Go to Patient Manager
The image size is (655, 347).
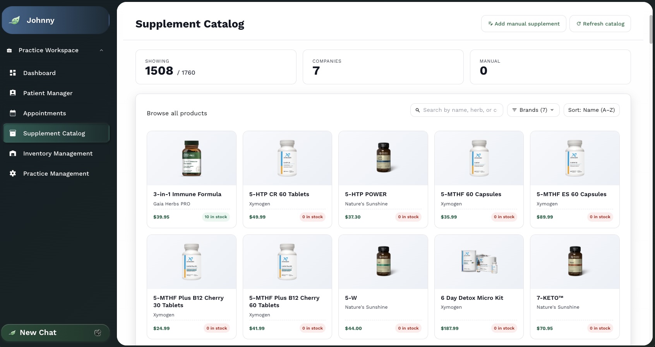pyautogui.click(x=57, y=93)
